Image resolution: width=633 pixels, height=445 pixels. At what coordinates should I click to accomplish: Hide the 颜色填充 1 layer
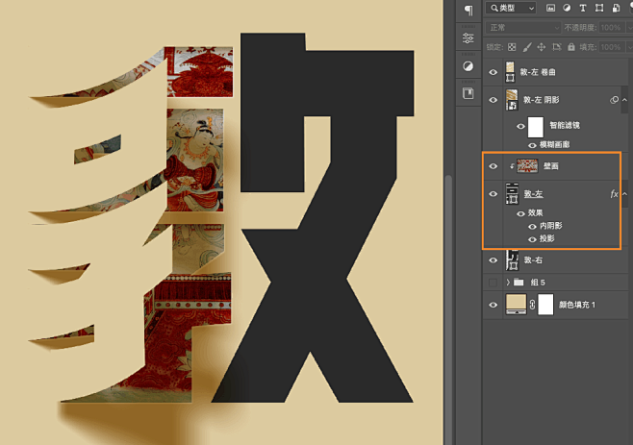pos(493,305)
